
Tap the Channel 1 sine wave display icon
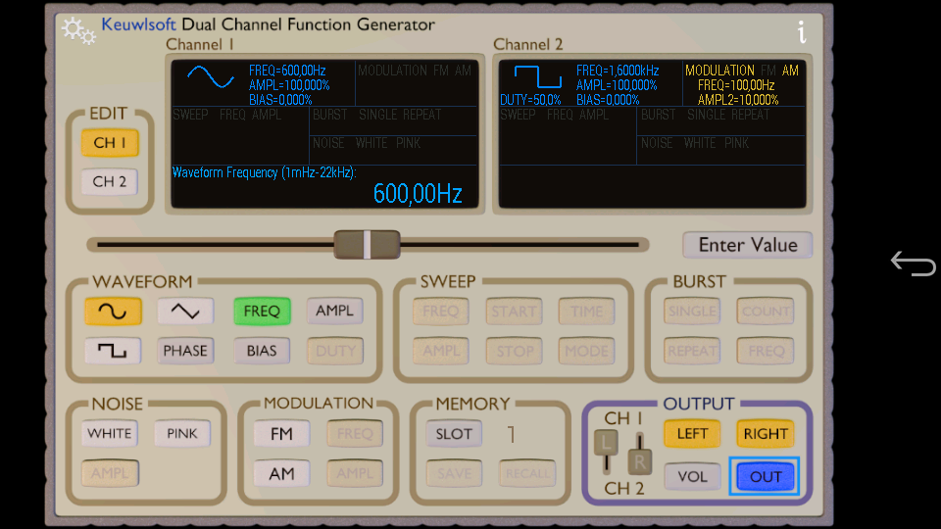coord(211,77)
